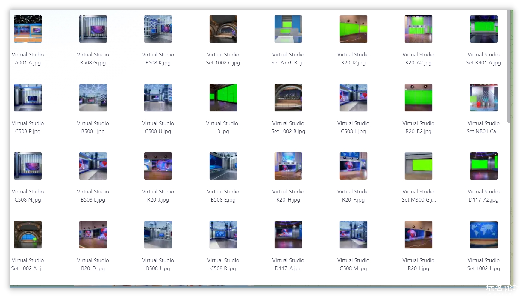The image size is (523, 298).
Task: Click the Virtual Studio R20_D.jpg thumbnail
Action: (x=93, y=235)
